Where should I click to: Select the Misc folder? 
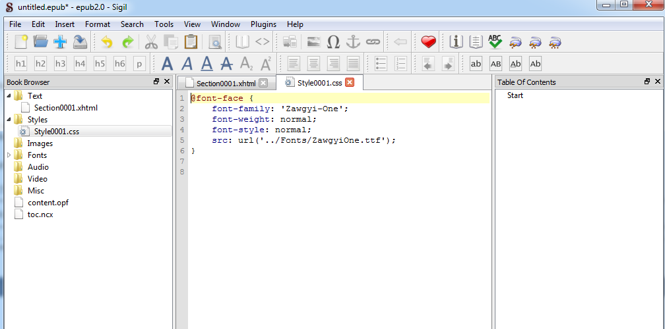[x=36, y=191]
